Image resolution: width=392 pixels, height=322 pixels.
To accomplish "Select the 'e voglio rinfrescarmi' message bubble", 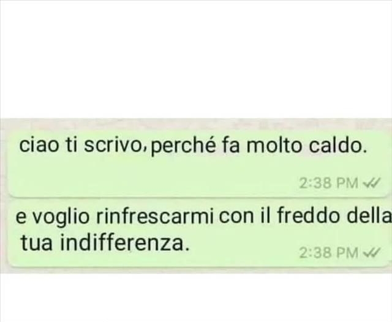I will click(x=199, y=233).
